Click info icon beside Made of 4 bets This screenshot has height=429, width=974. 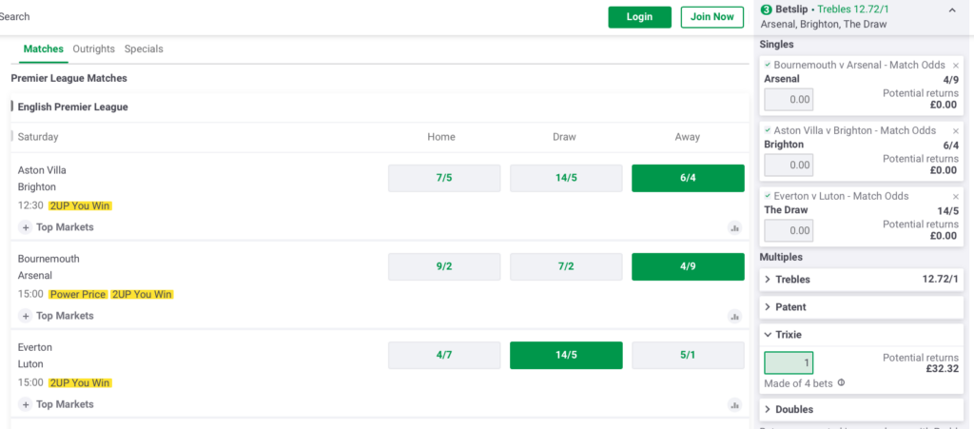pos(841,383)
